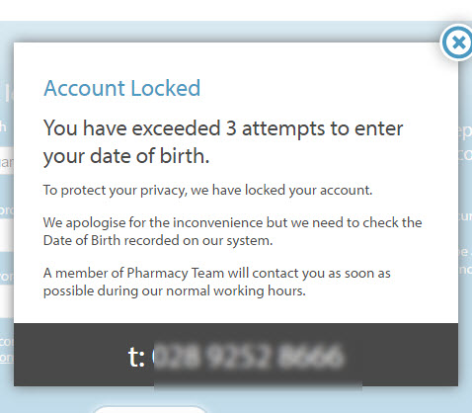
Task: Click the dimmed blue overlay below the dialog
Action: [x=296, y=400]
